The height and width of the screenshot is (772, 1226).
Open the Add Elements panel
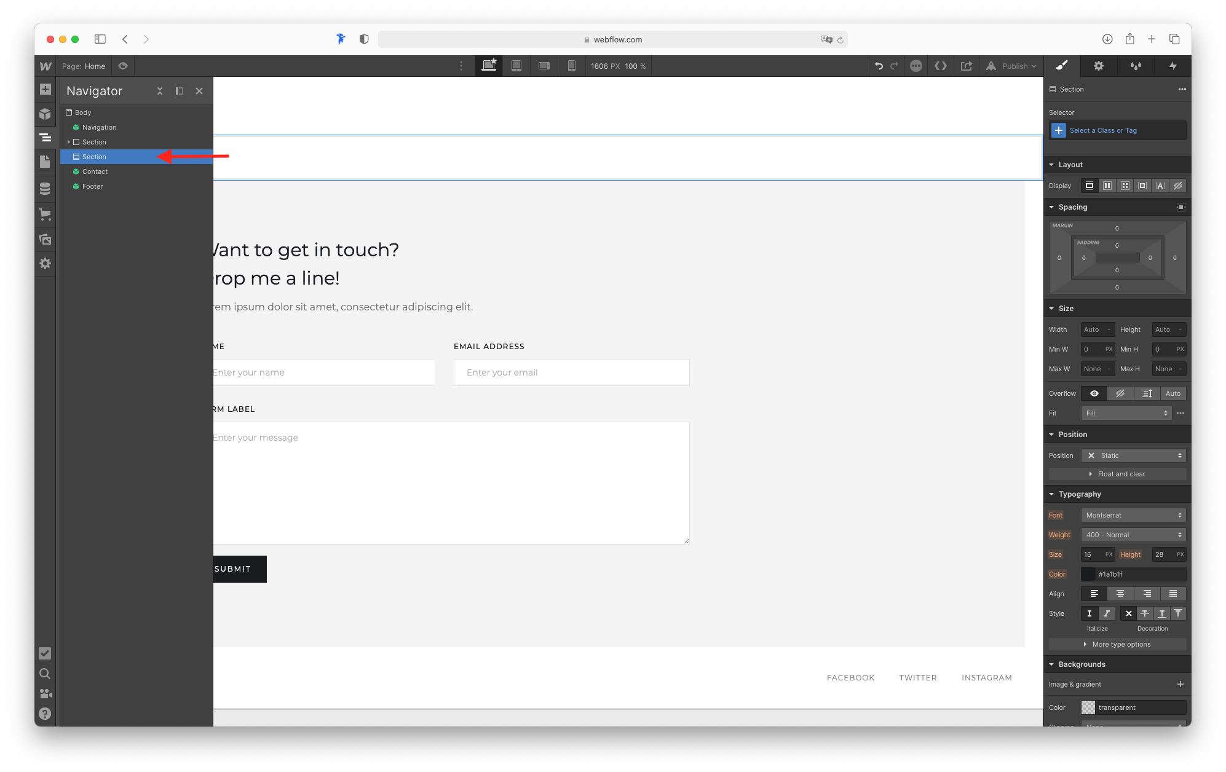coord(45,89)
